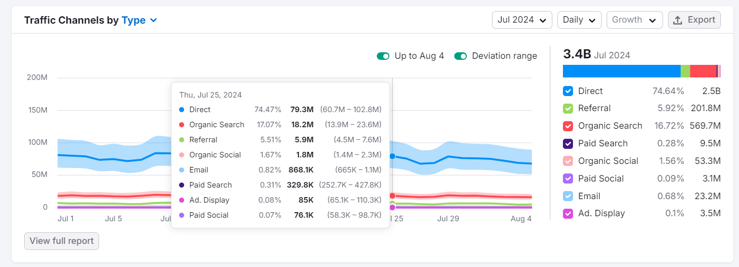The image size is (739, 267).
Task: Click the View full report button
Action: pyautogui.click(x=61, y=241)
